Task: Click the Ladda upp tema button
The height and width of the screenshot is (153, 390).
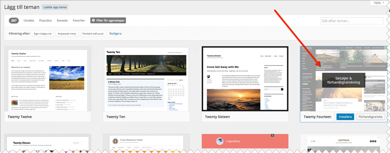Action: pos(55,7)
